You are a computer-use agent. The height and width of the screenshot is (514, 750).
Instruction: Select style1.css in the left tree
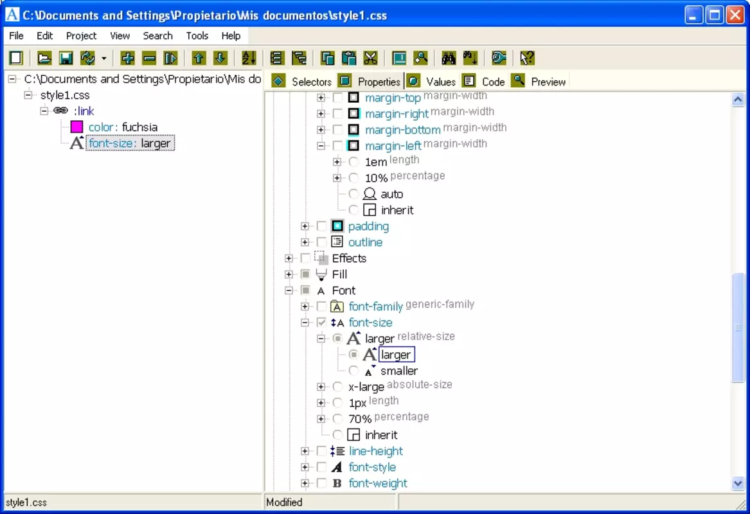pos(65,94)
